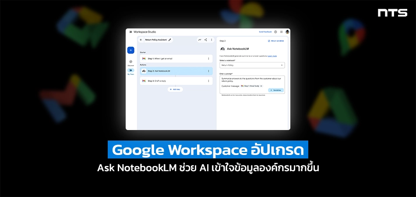Click the blue plus create button

(130, 50)
